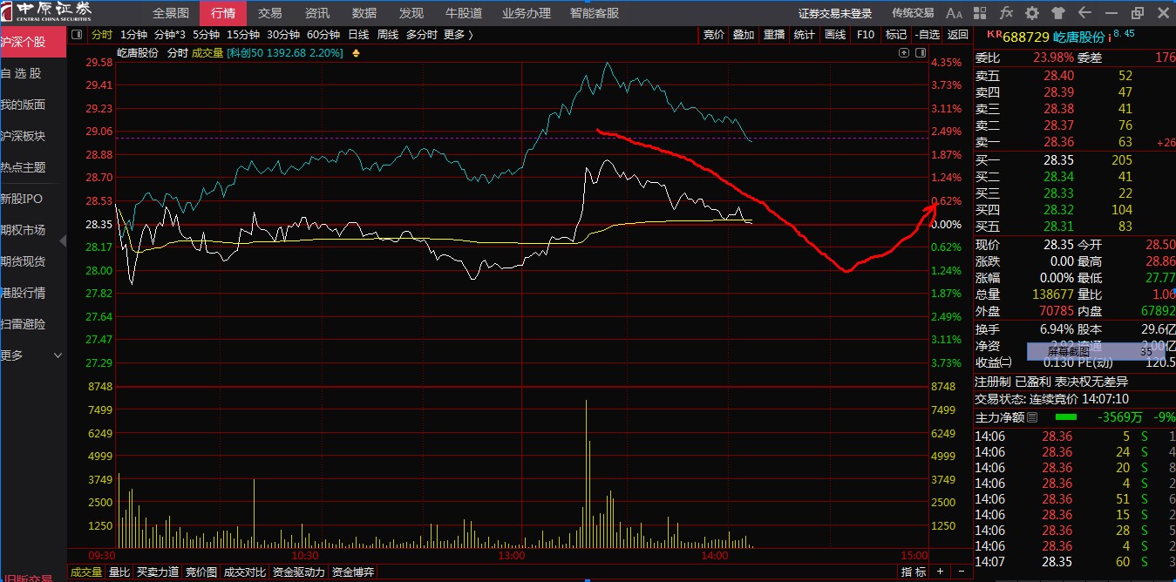Switch to the 量比 bottom tab
Image resolution: width=1176 pixels, height=582 pixels.
[119, 572]
